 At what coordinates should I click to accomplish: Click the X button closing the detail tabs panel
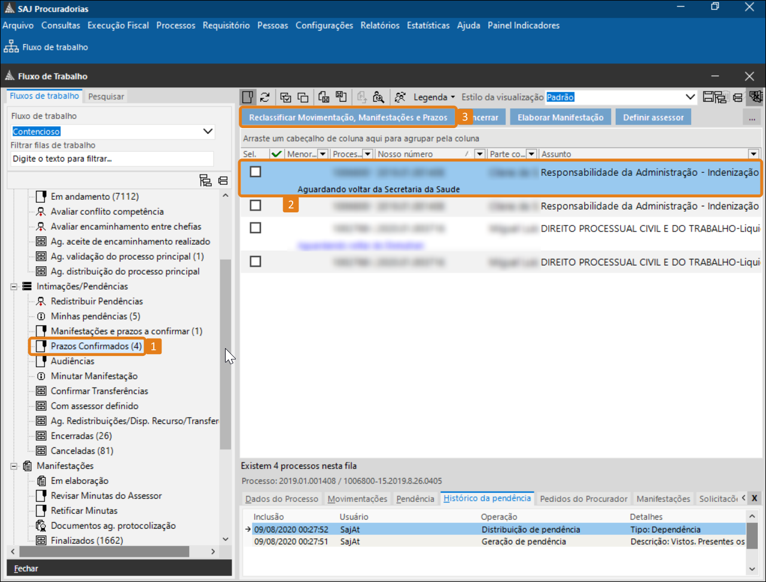click(x=755, y=498)
